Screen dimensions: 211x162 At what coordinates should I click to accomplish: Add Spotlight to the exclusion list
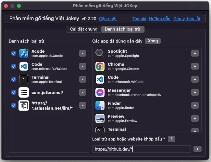195,53
